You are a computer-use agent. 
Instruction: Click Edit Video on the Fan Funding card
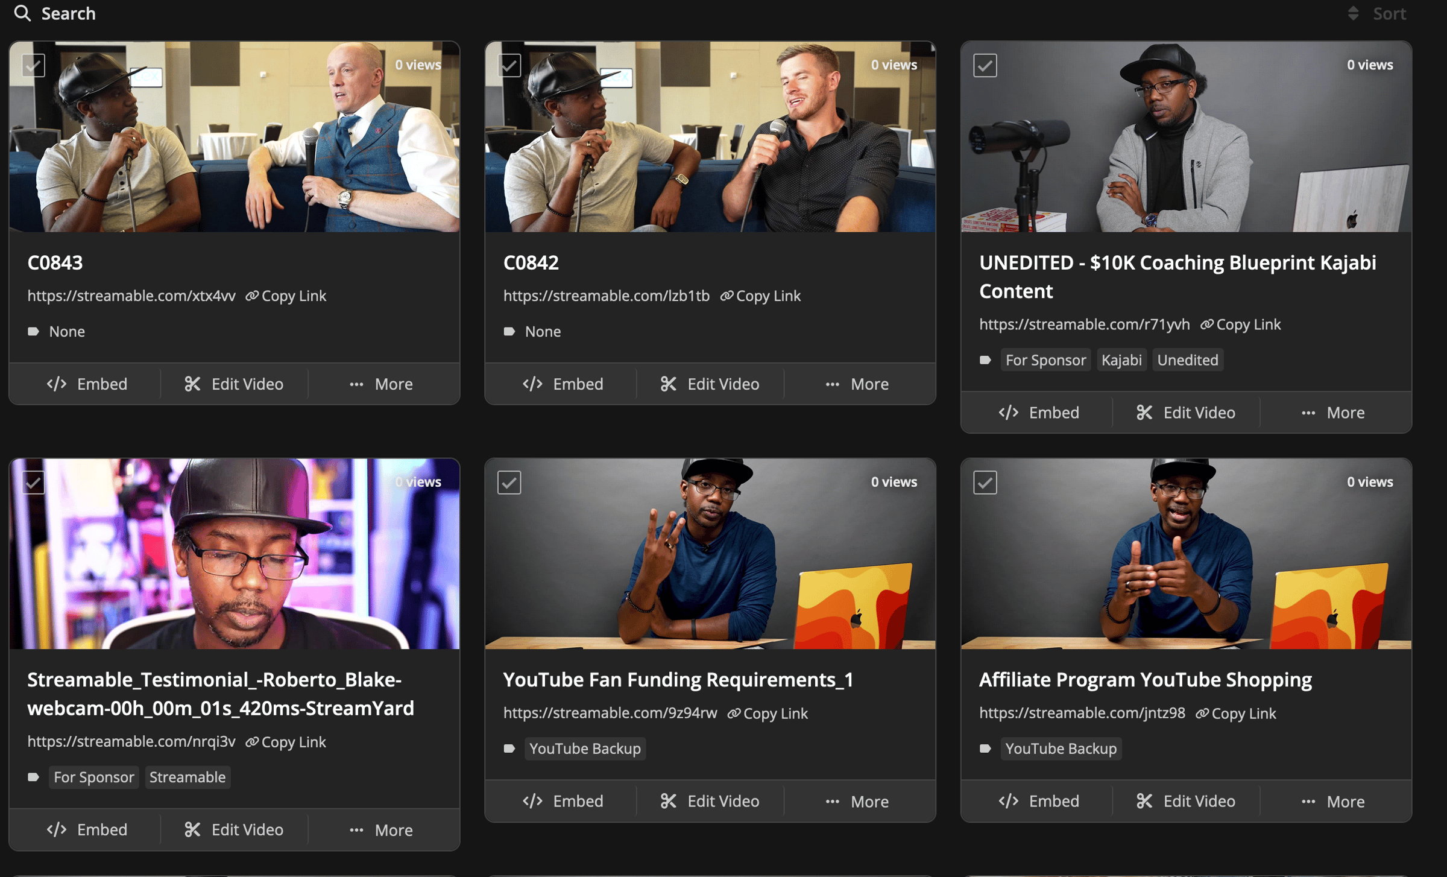click(x=710, y=802)
